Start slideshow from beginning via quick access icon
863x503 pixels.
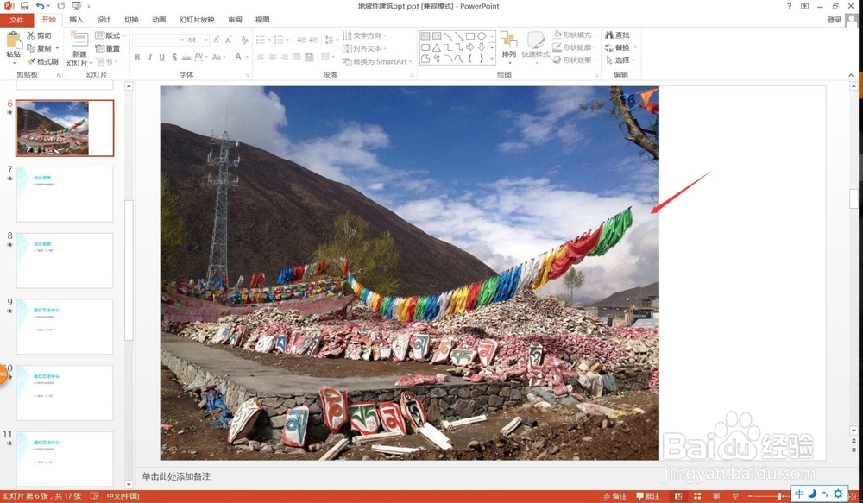point(77,6)
